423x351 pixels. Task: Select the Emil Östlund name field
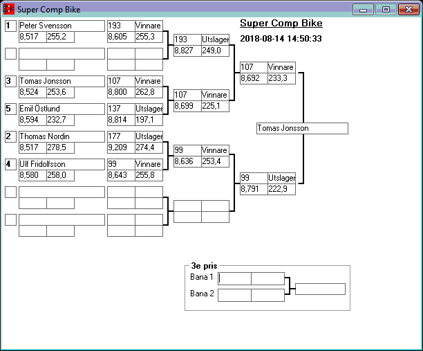pos(61,109)
